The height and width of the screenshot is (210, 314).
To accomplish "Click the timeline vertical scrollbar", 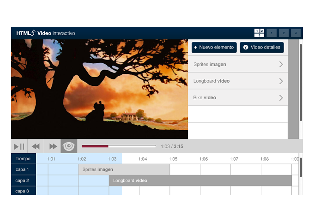I will [301, 167].
